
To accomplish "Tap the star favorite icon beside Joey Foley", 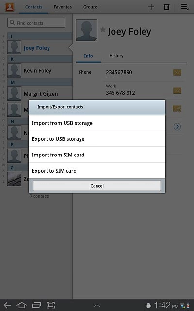I will (x=103, y=30).
